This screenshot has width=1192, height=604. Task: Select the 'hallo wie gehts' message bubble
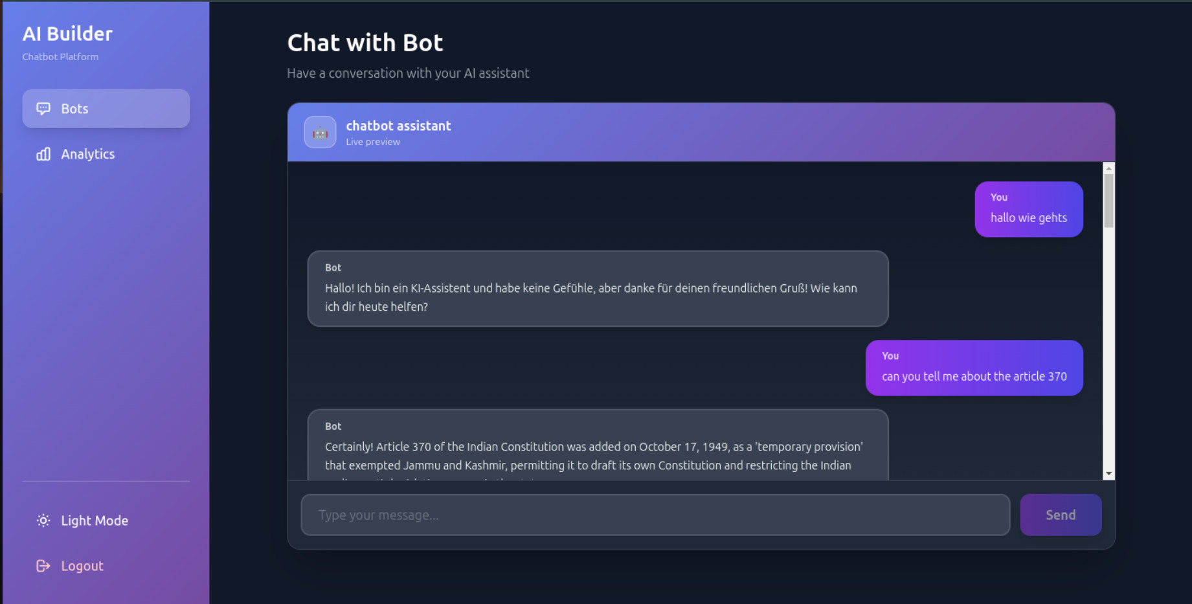(1028, 209)
